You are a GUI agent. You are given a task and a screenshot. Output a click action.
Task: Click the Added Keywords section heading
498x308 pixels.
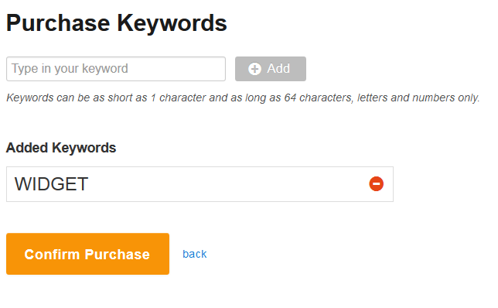pyautogui.click(x=61, y=148)
